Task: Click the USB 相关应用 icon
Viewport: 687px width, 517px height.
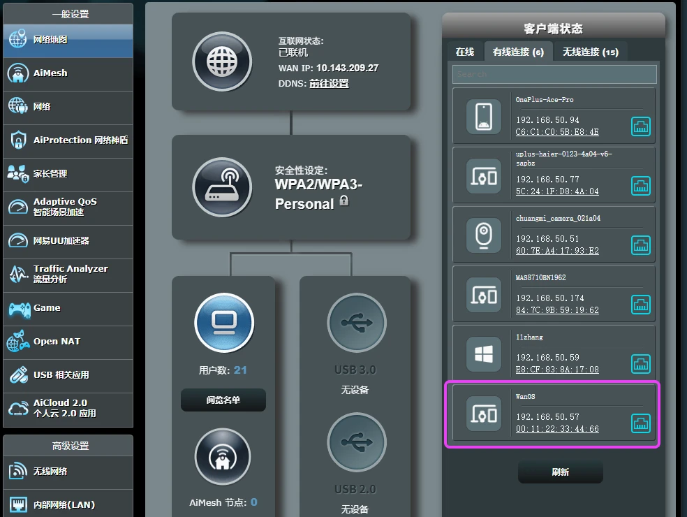Action: point(18,375)
